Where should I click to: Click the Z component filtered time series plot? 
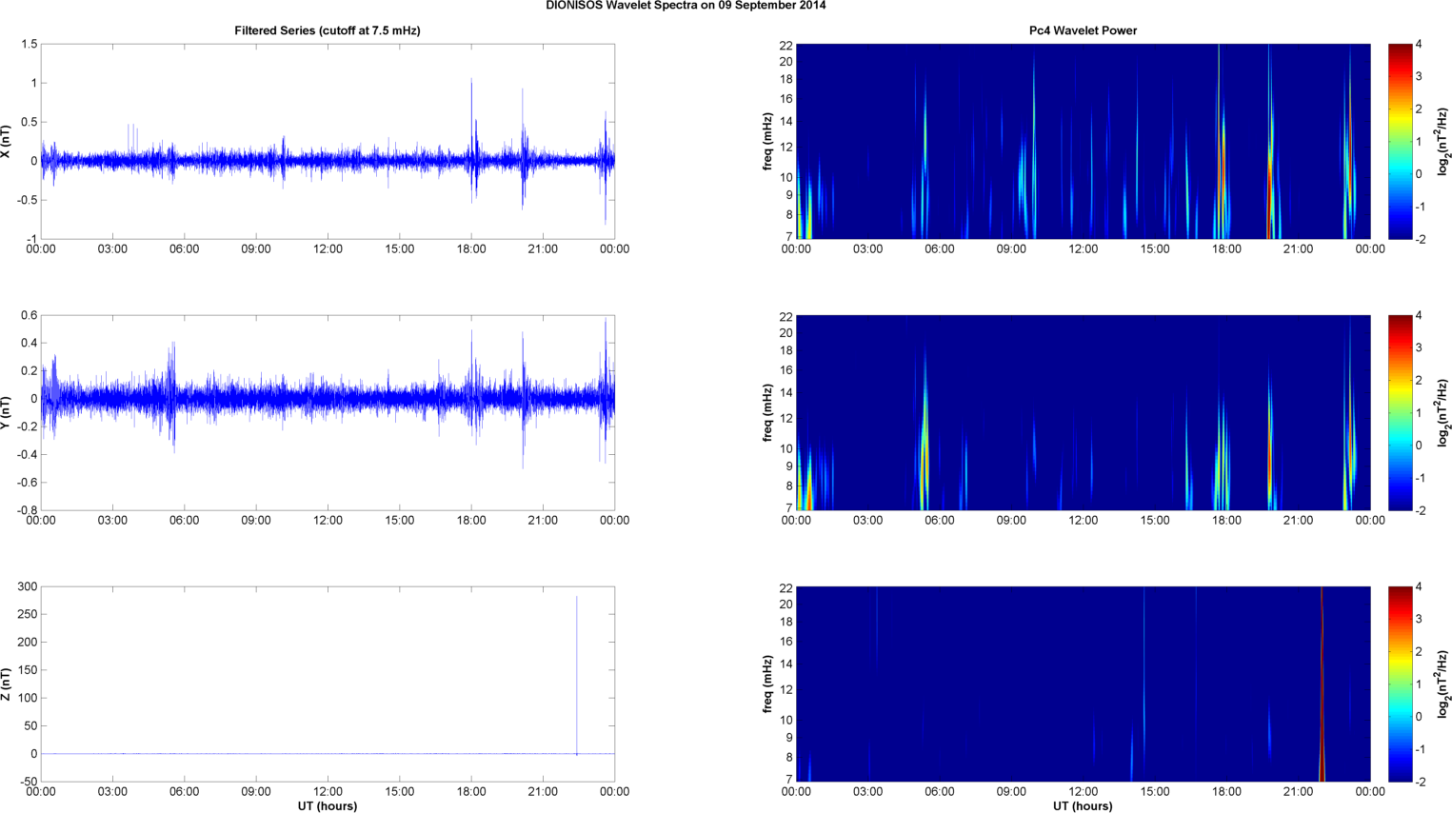328,684
